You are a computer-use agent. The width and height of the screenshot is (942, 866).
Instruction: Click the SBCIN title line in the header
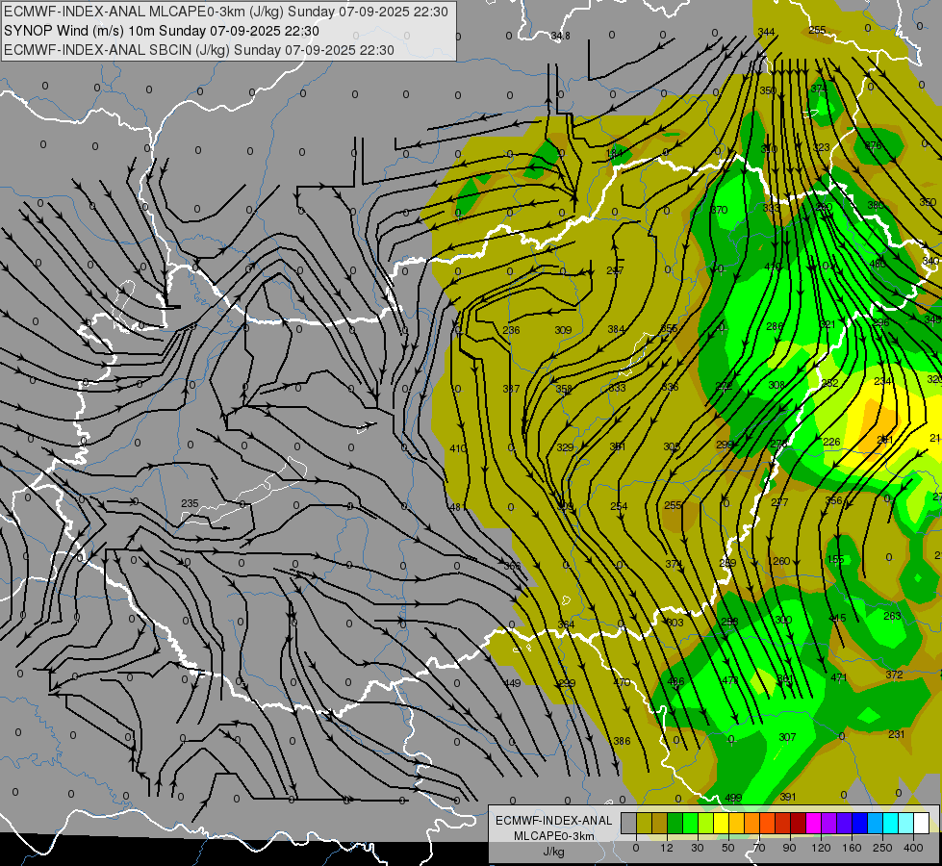tap(199, 50)
